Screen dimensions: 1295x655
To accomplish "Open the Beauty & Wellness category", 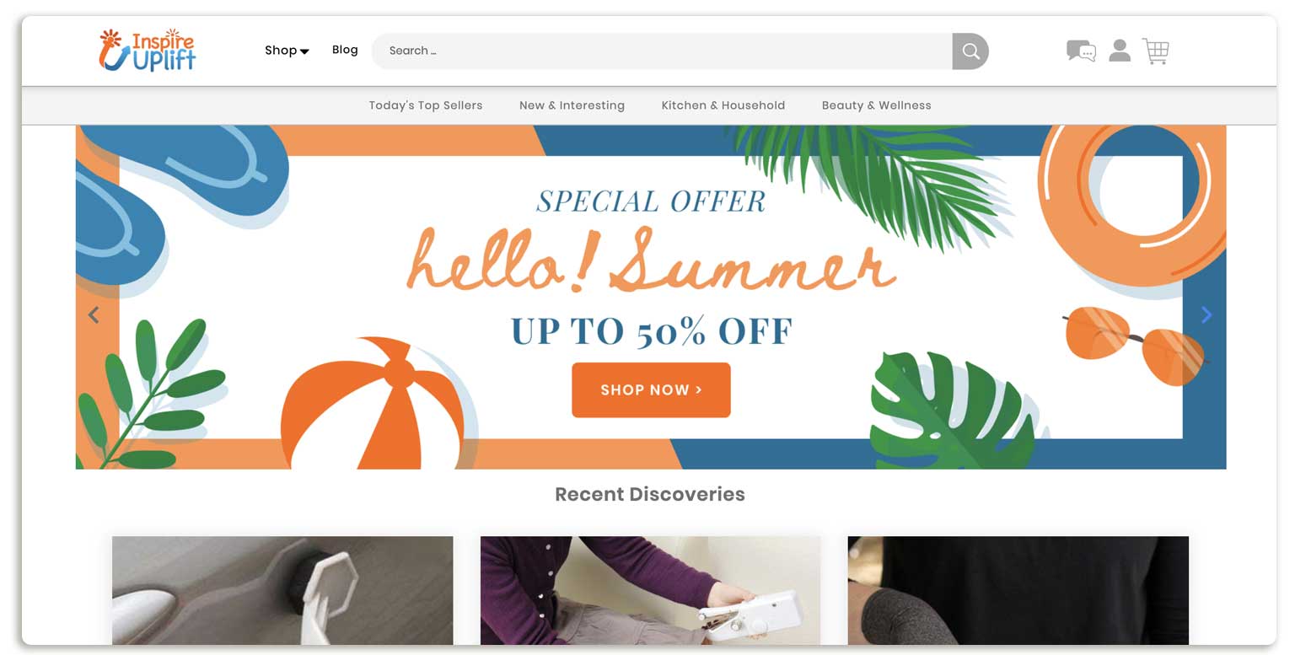I will tap(877, 105).
